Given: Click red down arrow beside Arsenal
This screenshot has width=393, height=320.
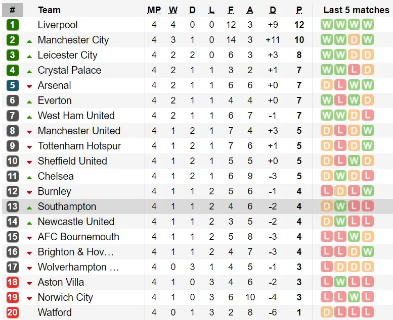Looking at the screenshot, I should pyautogui.click(x=29, y=86).
